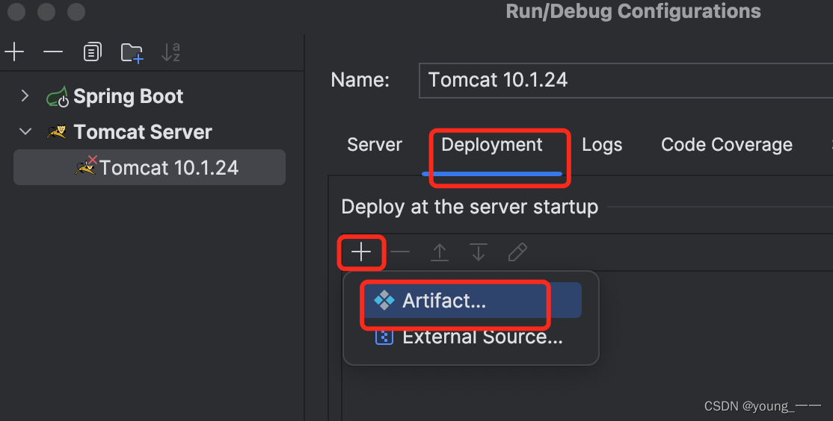Screen dimensions: 833x421
Task: Open the Logs tab
Action: tap(602, 145)
